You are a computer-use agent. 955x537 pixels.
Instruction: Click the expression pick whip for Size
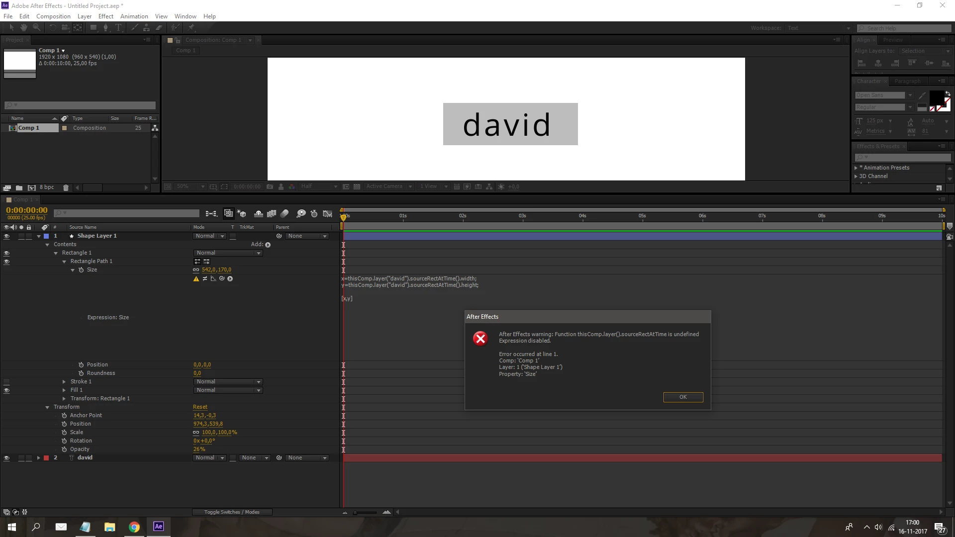(x=222, y=279)
